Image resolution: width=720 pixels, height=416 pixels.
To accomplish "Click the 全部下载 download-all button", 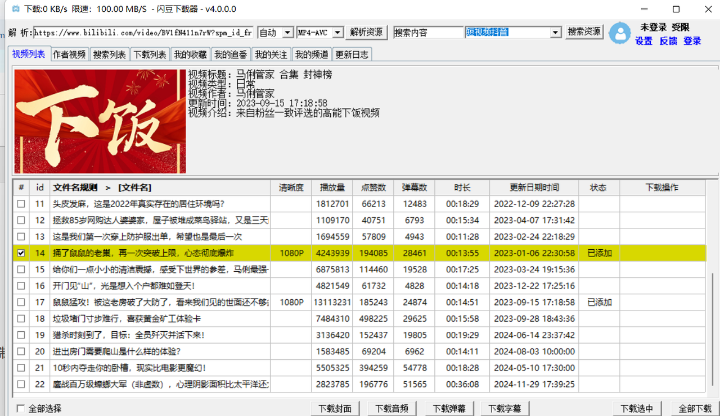I will 694,408.
